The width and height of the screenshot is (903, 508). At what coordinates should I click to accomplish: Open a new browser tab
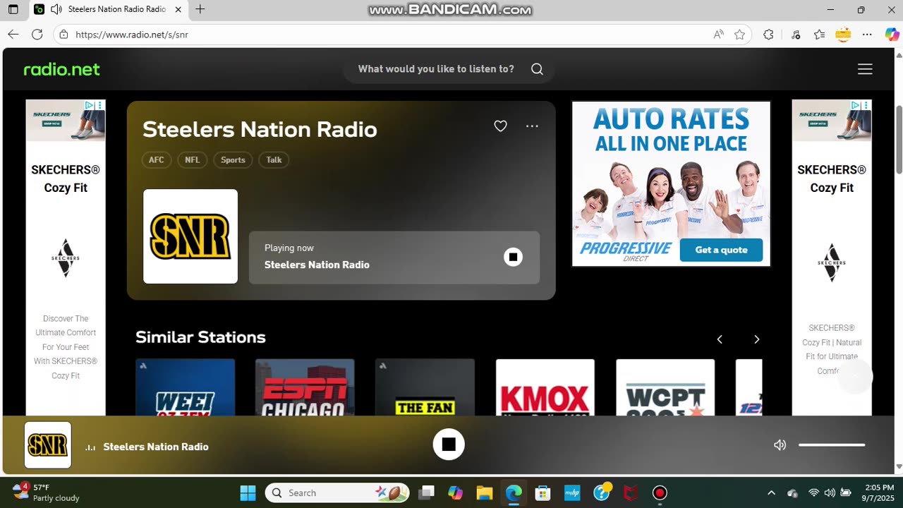tap(200, 10)
